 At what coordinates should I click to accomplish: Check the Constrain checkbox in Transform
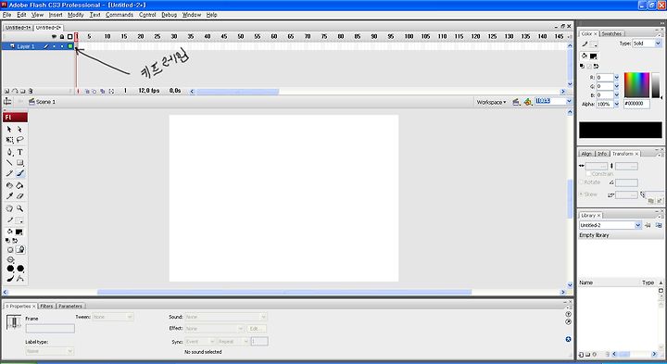pyautogui.click(x=589, y=174)
